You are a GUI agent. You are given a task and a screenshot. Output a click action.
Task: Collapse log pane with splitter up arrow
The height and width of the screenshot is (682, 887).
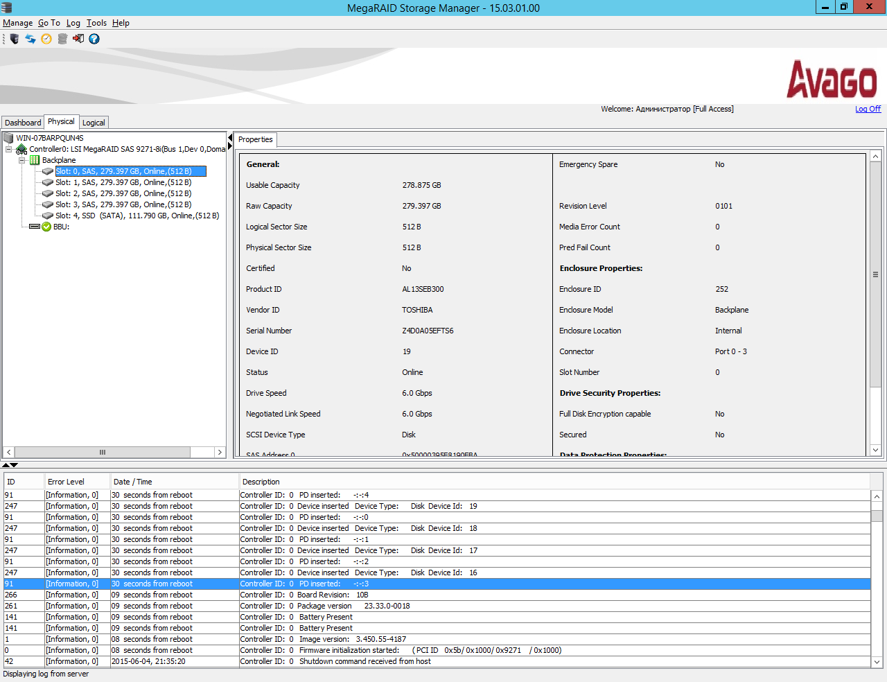[x=6, y=465]
